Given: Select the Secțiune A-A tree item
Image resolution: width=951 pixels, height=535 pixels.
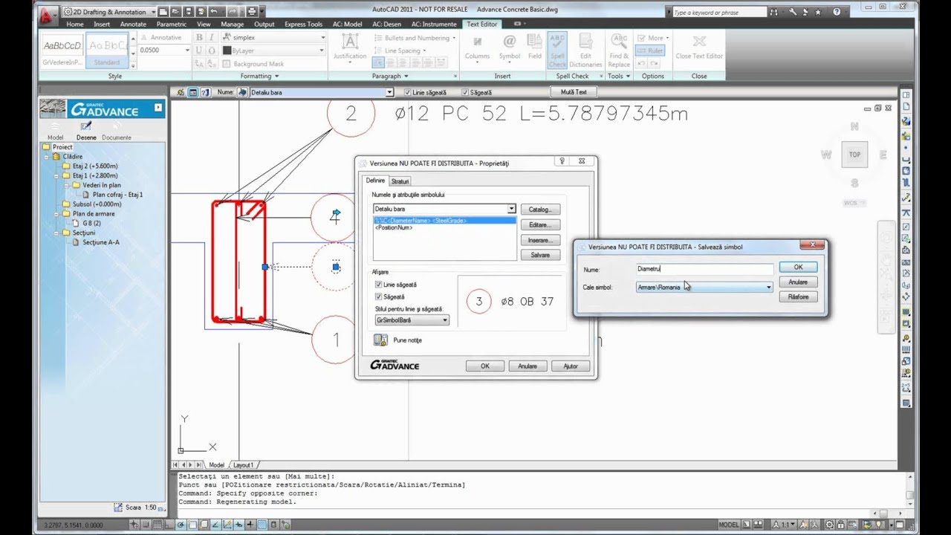Looking at the screenshot, I should click(x=100, y=242).
